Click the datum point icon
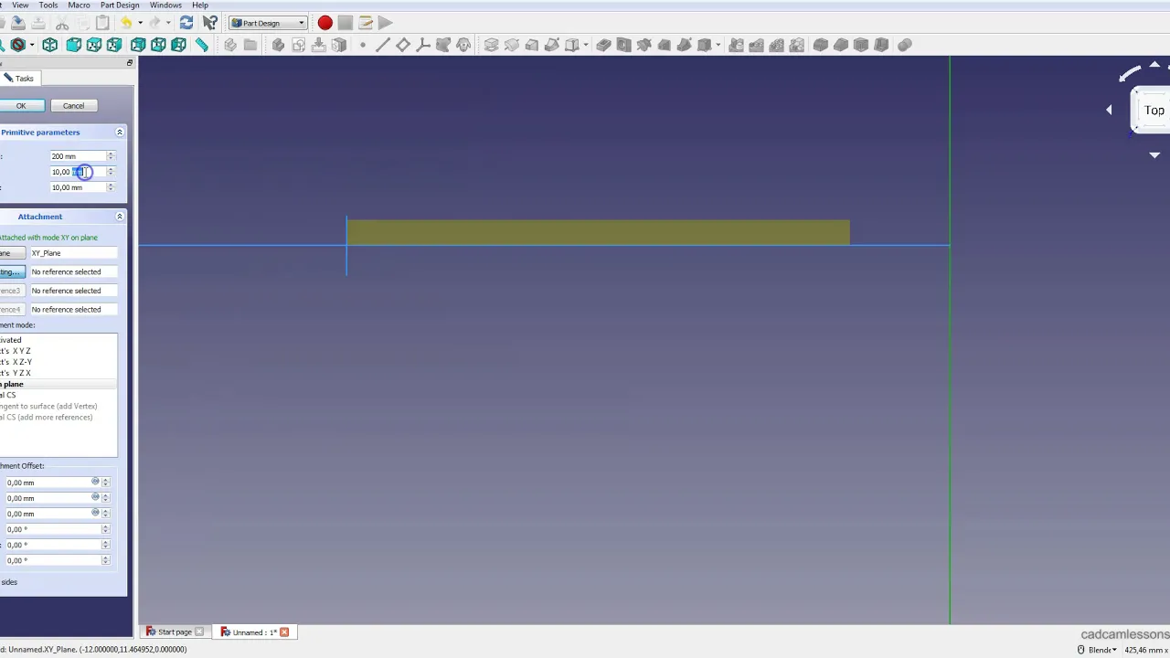The image size is (1170, 658). (x=363, y=45)
